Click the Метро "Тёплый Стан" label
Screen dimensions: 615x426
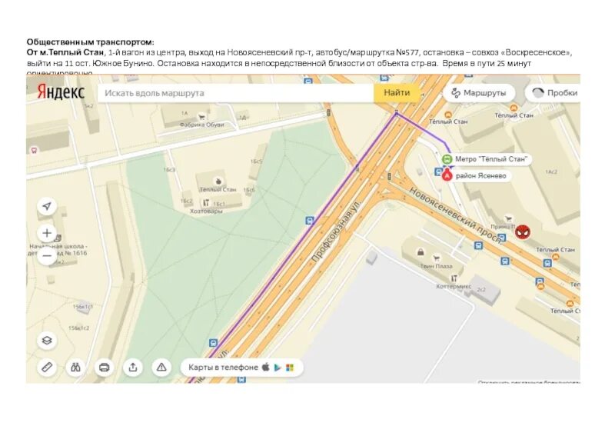[490, 159]
